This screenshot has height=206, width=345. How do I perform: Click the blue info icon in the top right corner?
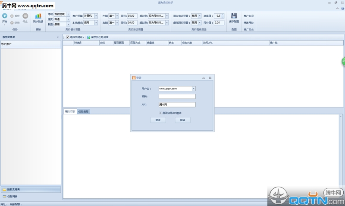(342, 9)
